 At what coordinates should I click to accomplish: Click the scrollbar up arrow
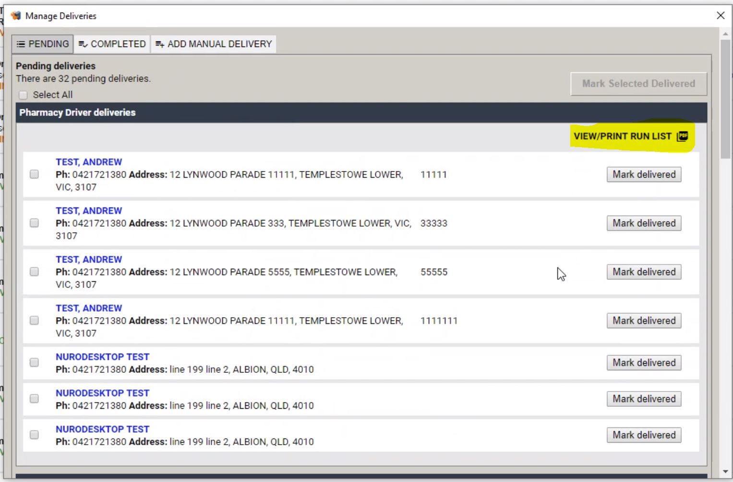coord(725,34)
